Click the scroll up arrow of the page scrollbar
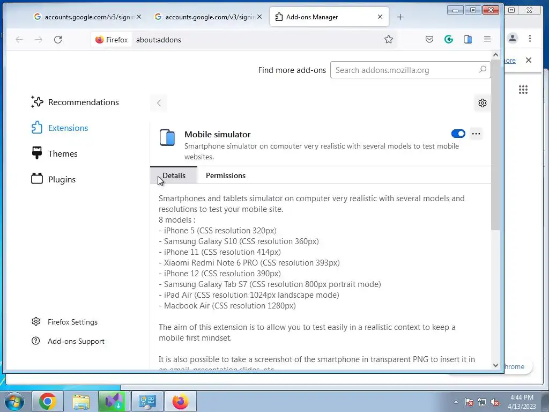The width and height of the screenshot is (549, 412). 495,55
